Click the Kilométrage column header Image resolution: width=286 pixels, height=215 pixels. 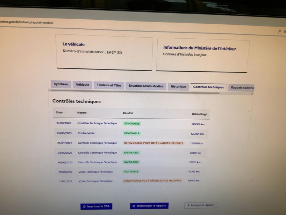pos(199,114)
